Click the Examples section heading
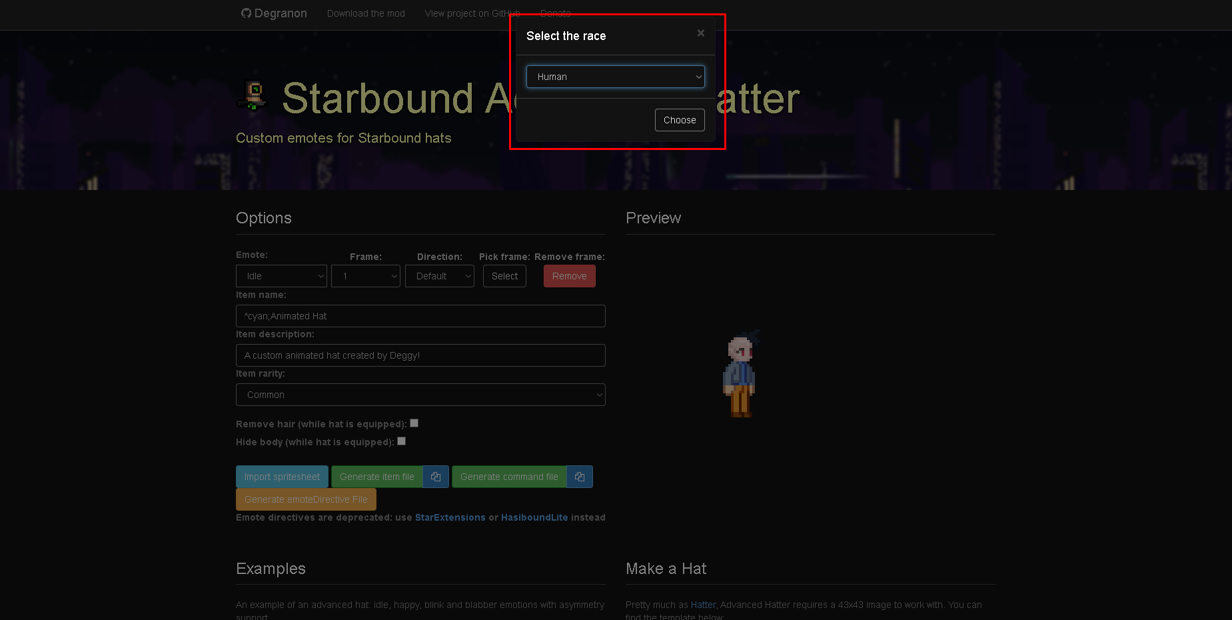 [x=271, y=569]
